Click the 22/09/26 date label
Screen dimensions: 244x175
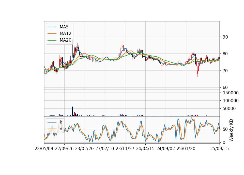(x=64, y=149)
